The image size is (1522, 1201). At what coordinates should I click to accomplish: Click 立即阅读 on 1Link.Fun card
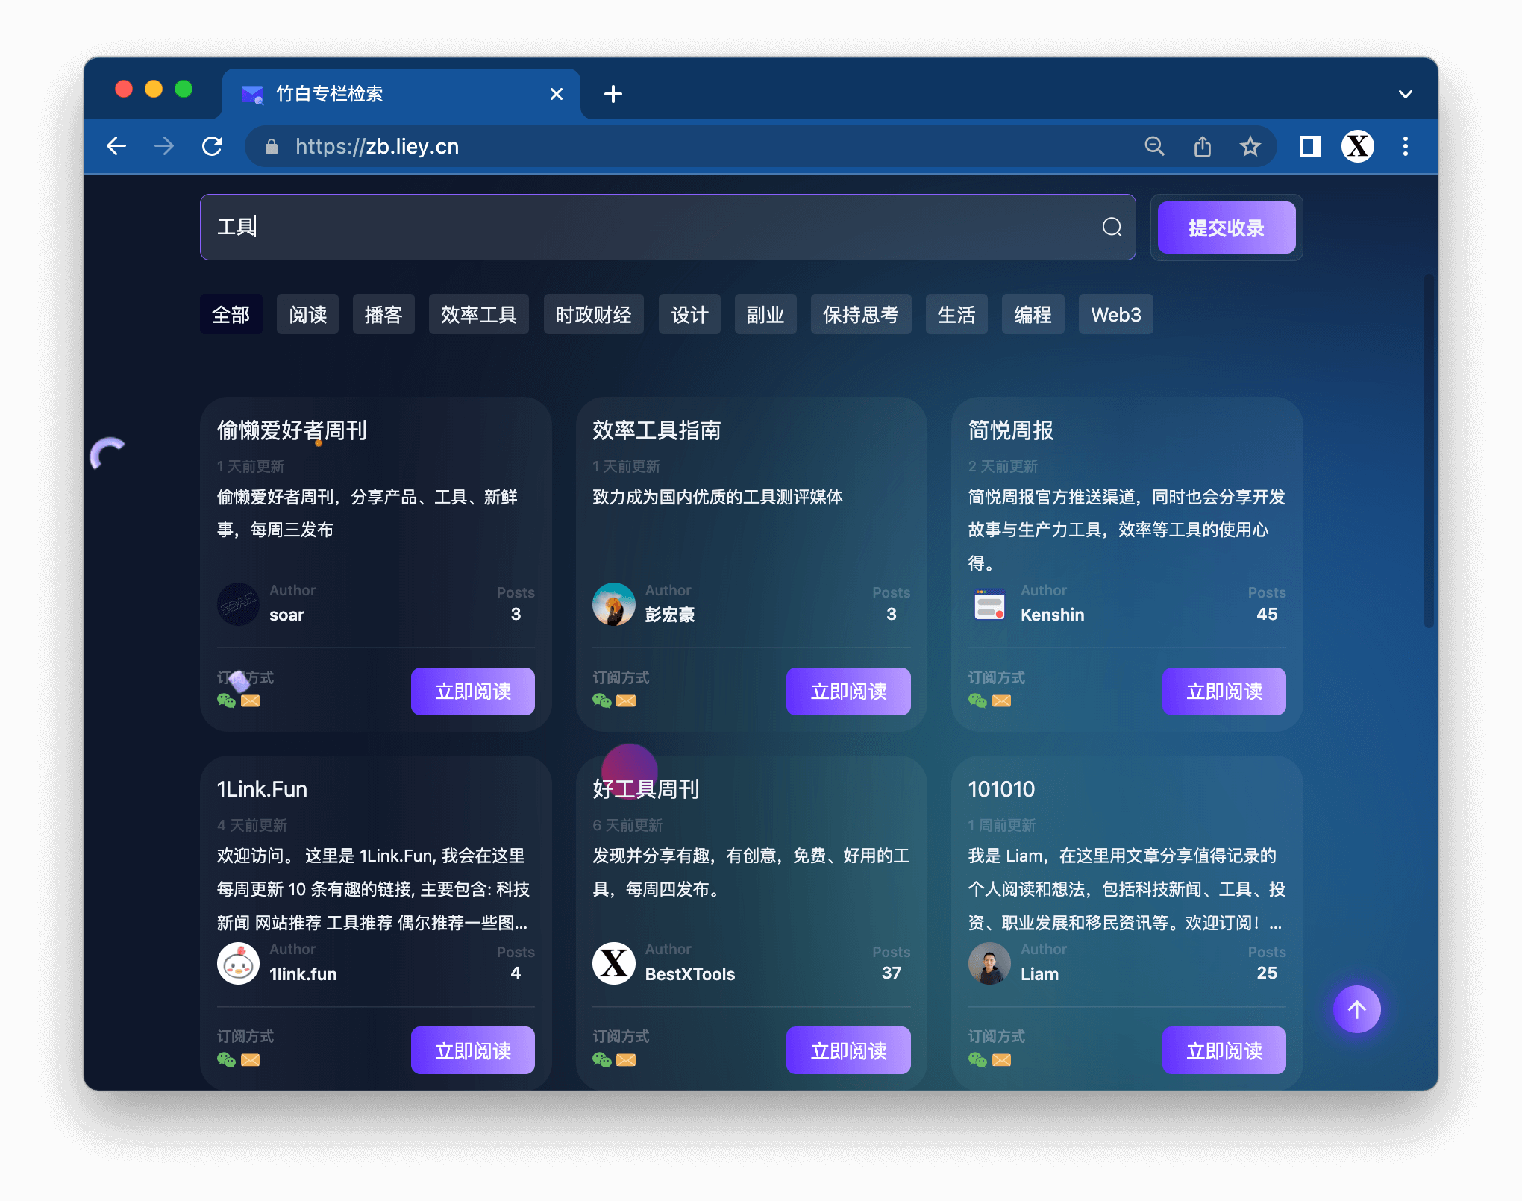pyautogui.click(x=473, y=1050)
